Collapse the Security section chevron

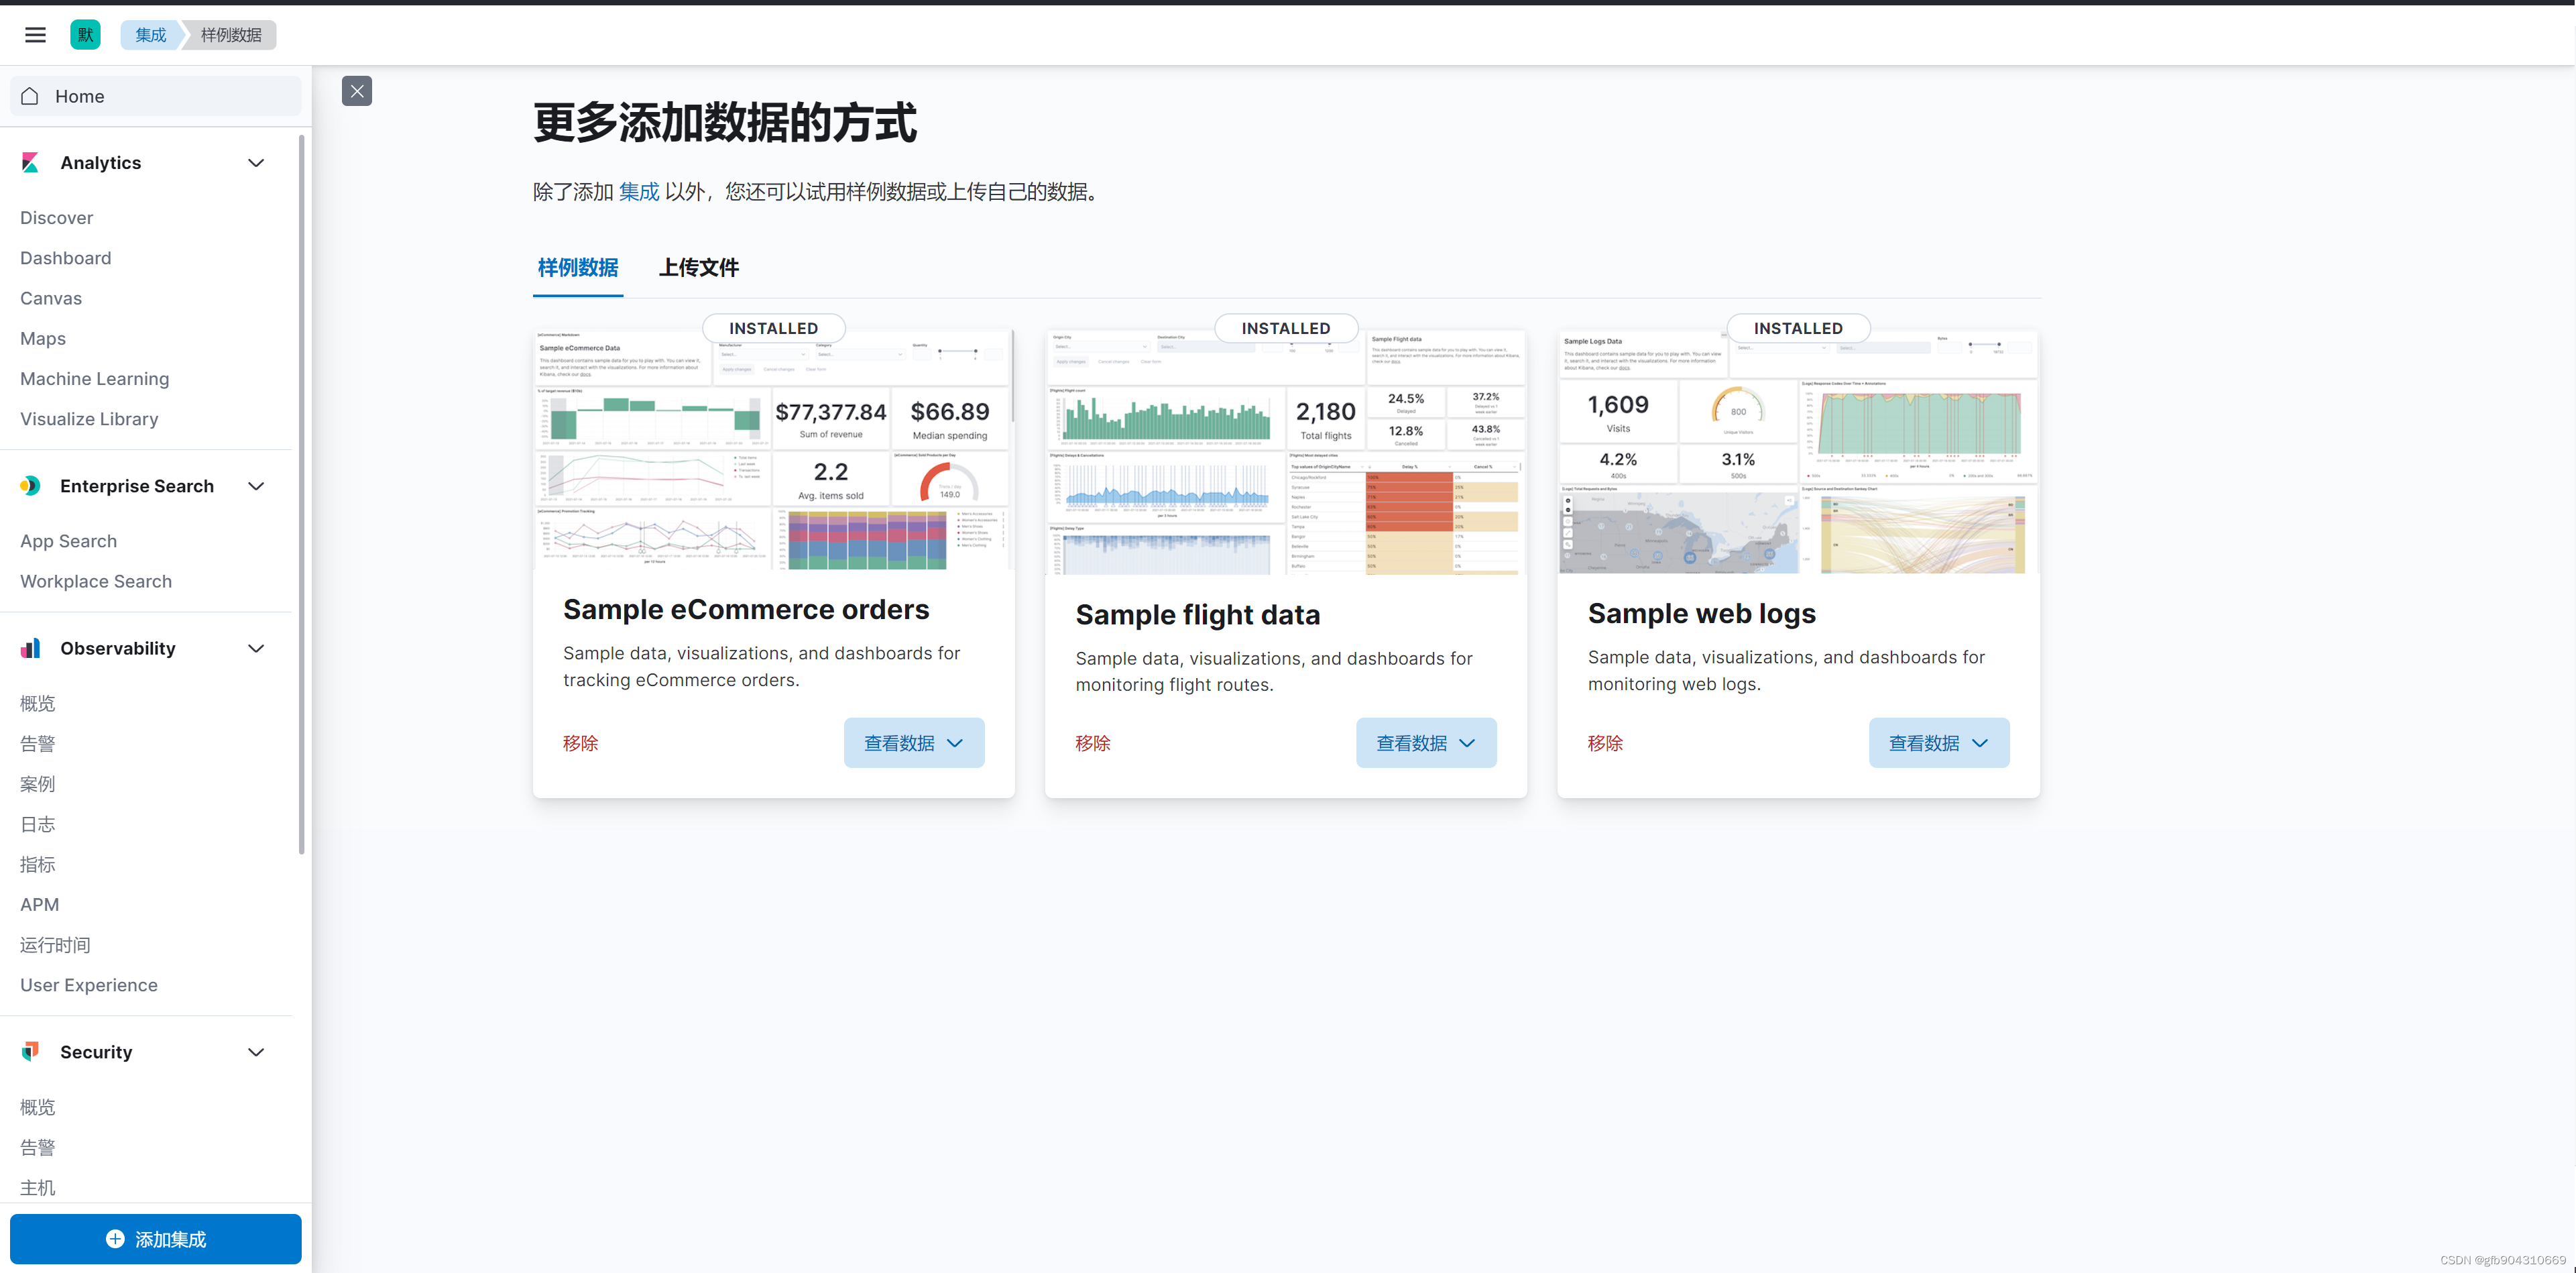click(256, 1051)
